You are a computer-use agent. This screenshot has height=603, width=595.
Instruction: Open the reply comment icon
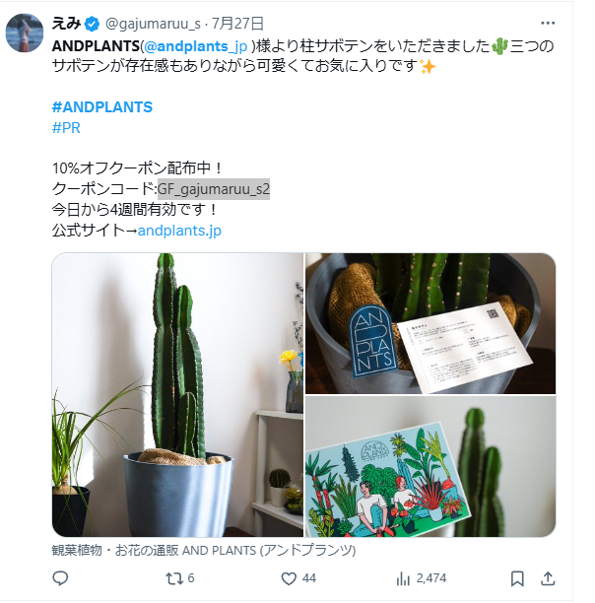tap(60, 578)
